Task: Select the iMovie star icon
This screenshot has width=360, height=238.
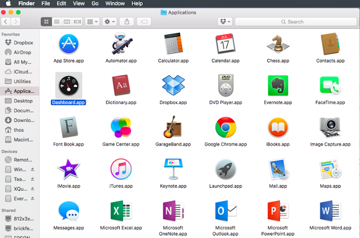Action: tap(69, 169)
